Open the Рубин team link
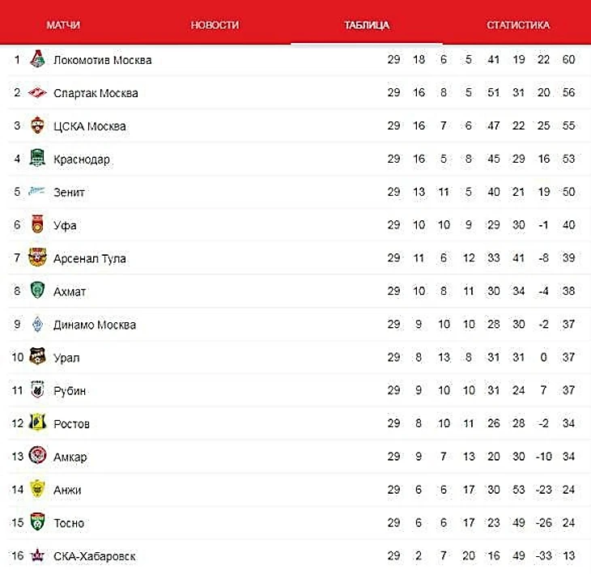Screen dimensions: 591x574 [70, 391]
